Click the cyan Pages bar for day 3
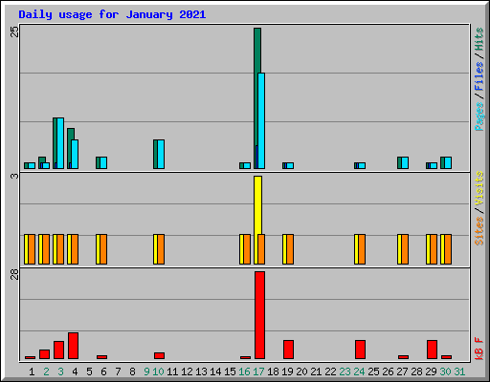Viewport: 490px width, 382px height. click(x=60, y=143)
